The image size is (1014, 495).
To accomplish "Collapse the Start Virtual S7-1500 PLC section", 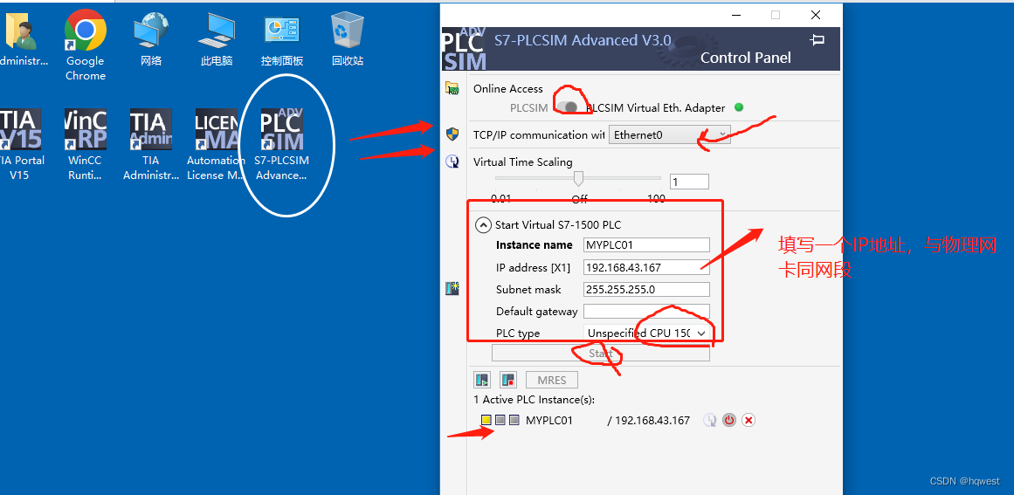I will pyautogui.click(x=483, y=225).
